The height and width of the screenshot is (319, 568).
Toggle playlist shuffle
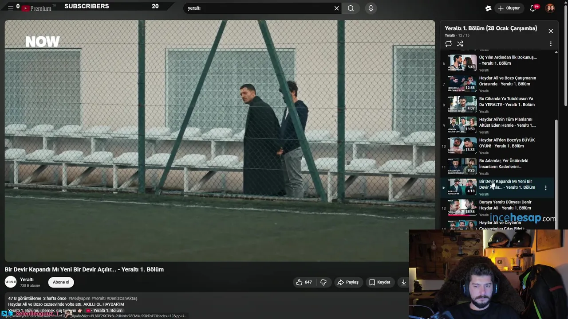tap(460, 44)
